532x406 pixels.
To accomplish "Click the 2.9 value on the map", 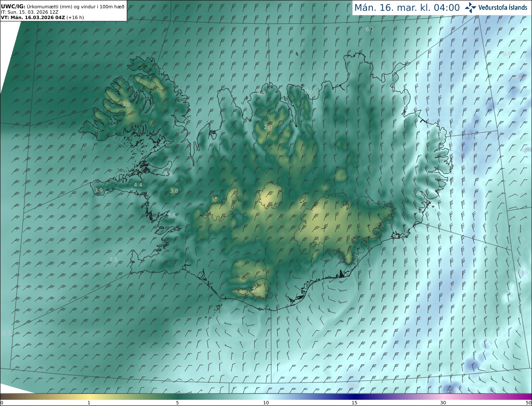I will pos(268,127).
